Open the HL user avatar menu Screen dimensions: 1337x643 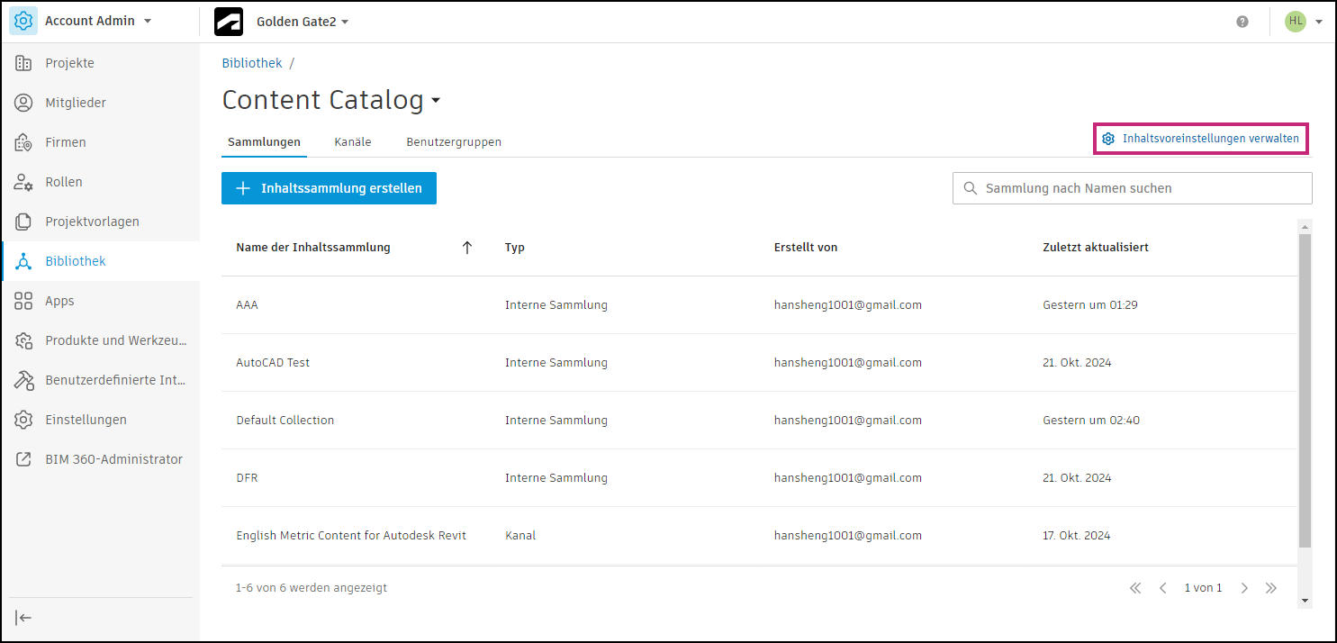click(1304, 22)
